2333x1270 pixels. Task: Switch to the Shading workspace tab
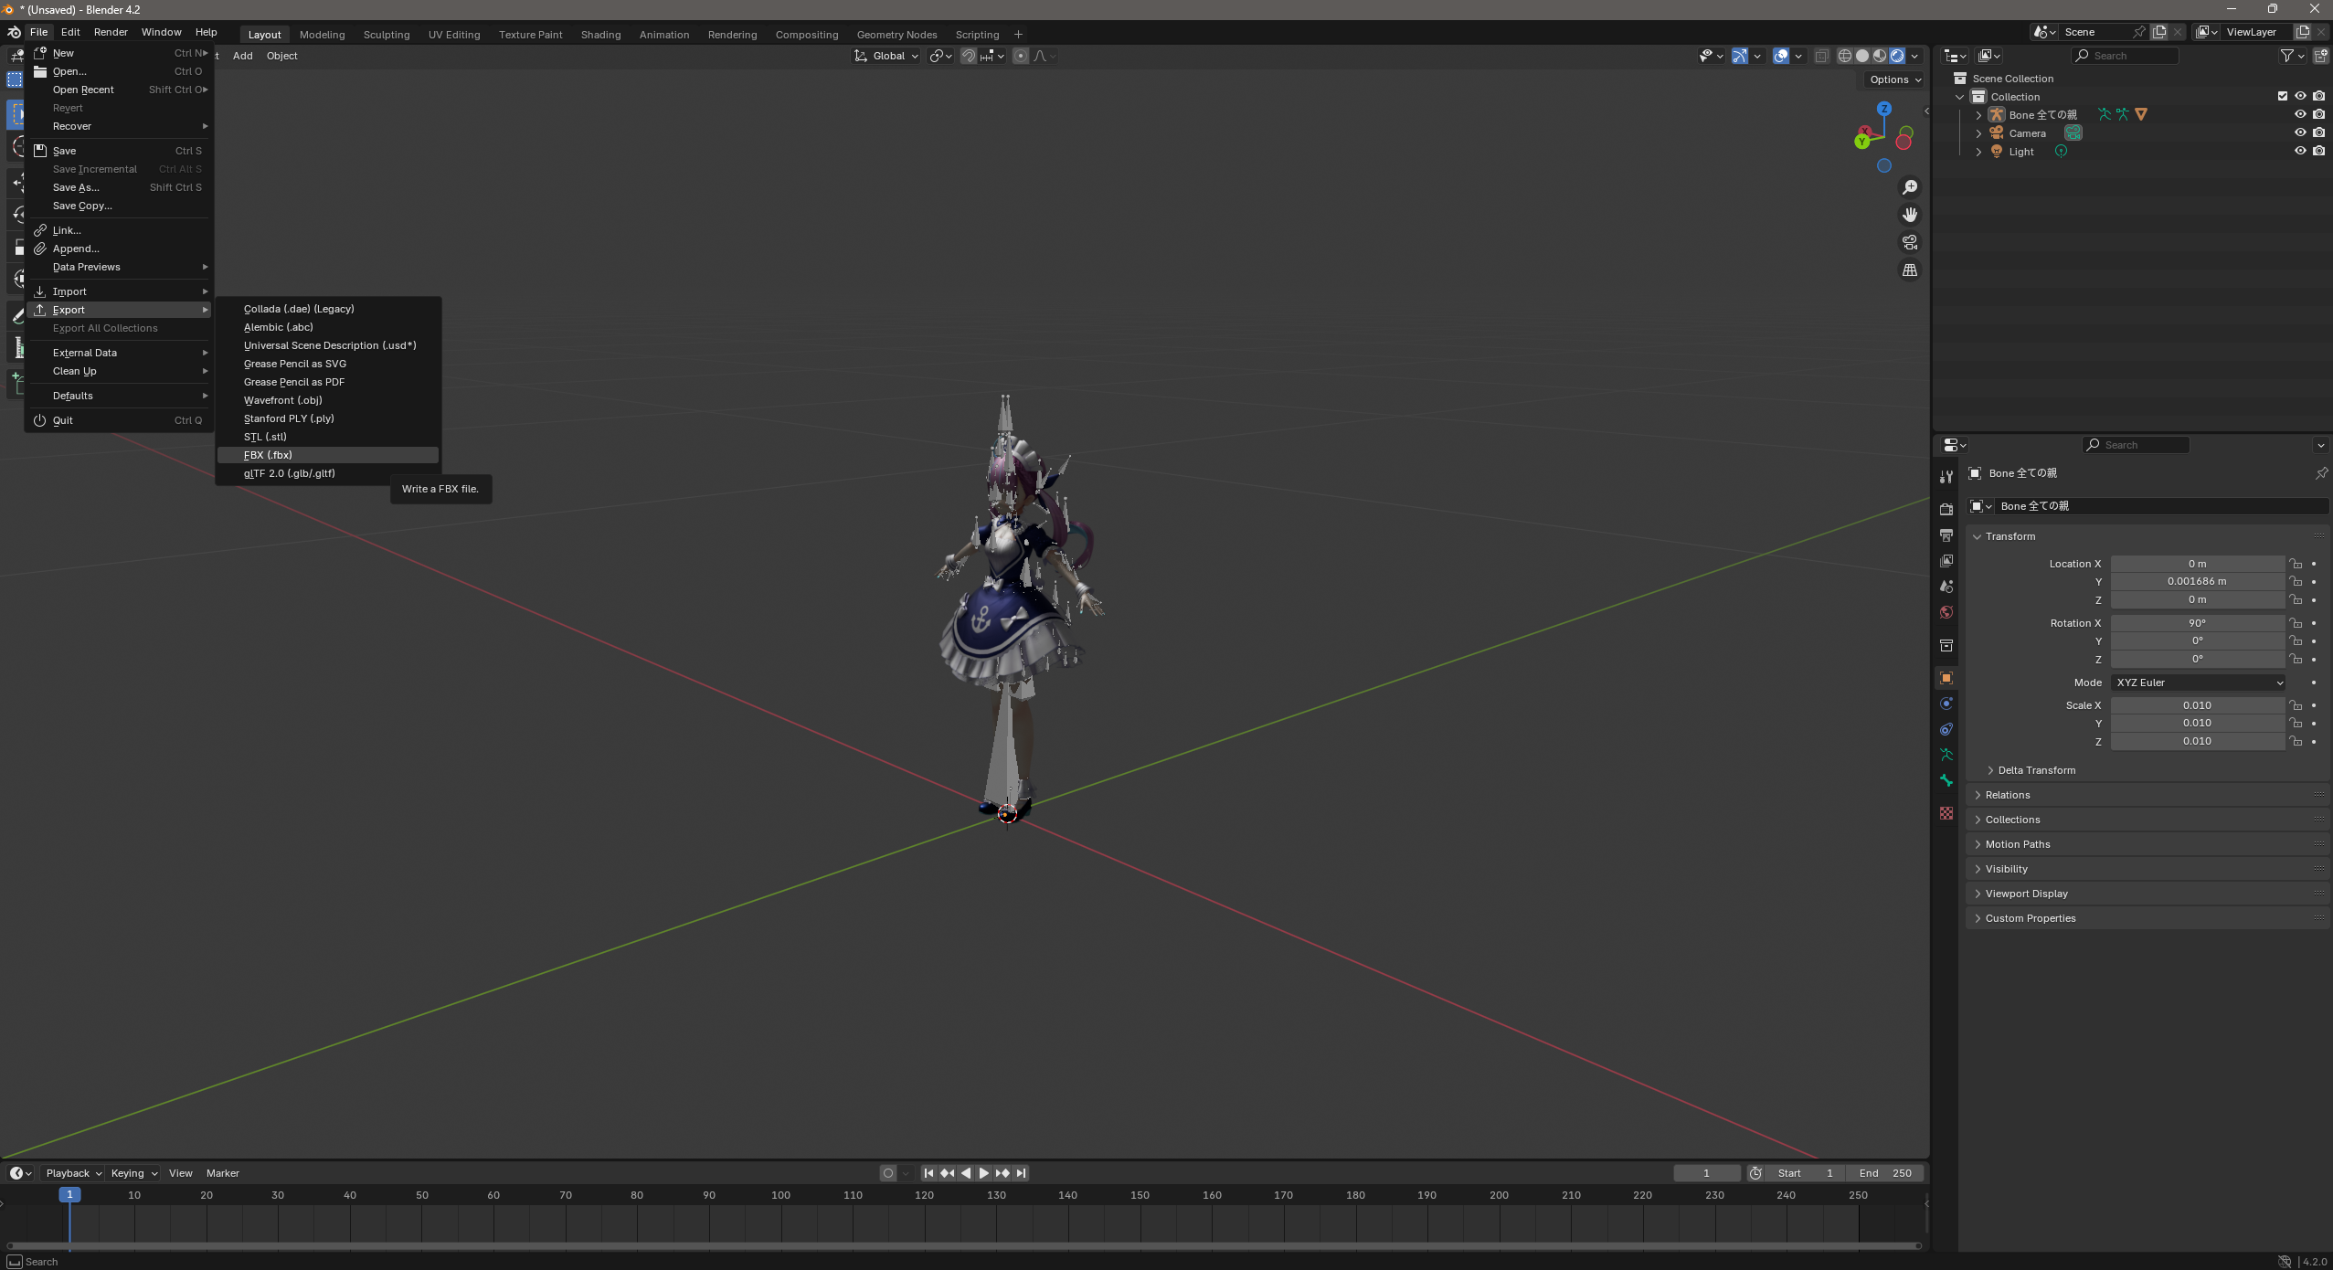tap(600, 35)
